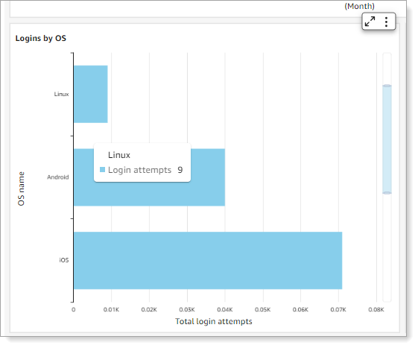This screenshot has height=348, width=418.
Task: Click the 0.05K axis tick label
Action: (x=262, y=309)
